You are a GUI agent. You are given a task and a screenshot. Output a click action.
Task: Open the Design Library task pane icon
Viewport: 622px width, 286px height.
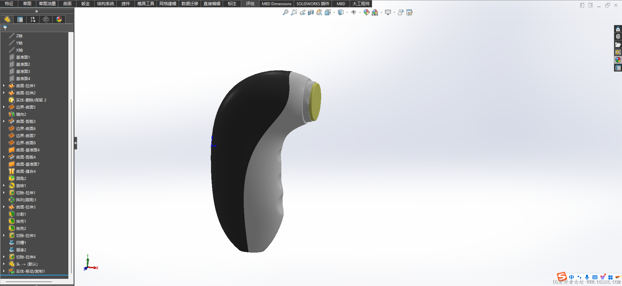[618, 37]
